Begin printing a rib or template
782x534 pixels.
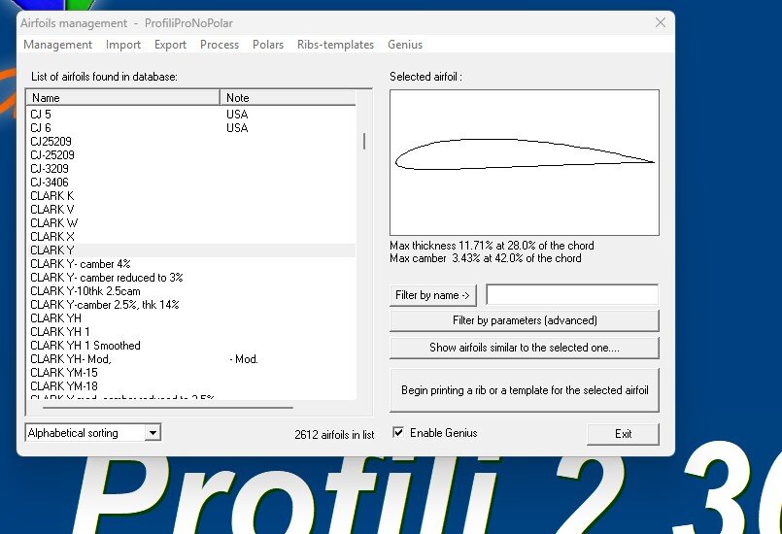(525, 390)
